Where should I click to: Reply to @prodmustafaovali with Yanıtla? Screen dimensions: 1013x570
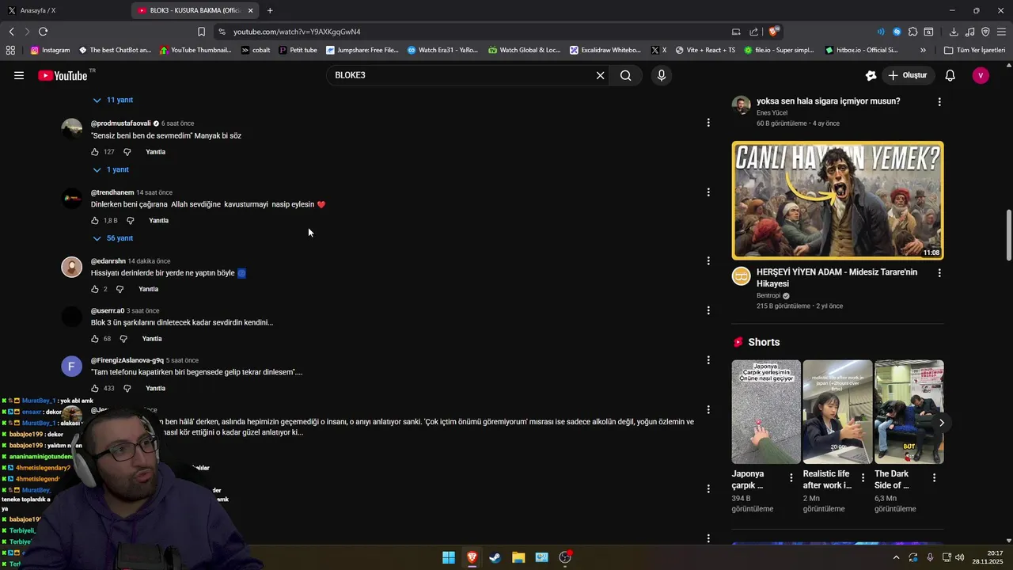click(155, 152)
